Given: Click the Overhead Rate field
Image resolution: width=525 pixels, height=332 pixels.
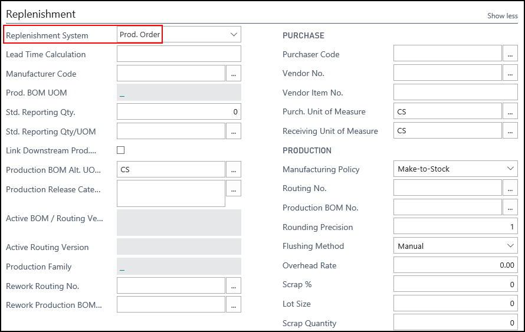Looking at the screenshot, I should (x=455, y=265).
